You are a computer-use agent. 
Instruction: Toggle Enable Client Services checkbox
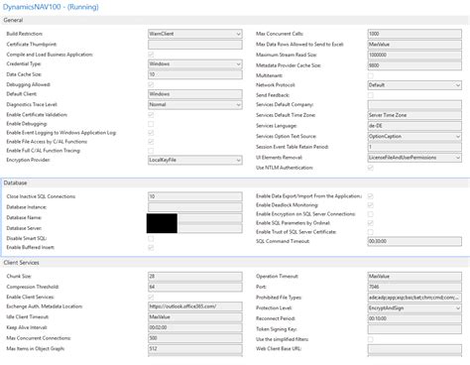tap(151, 297)
